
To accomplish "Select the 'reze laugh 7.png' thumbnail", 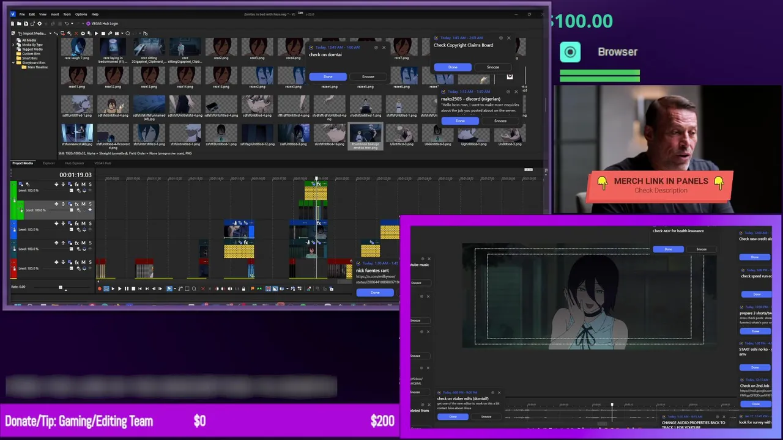I will click(x=77, y=48).
